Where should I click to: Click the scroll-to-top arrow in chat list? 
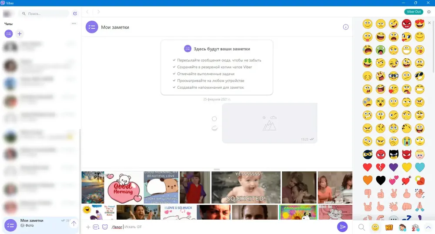click(74, 224)
